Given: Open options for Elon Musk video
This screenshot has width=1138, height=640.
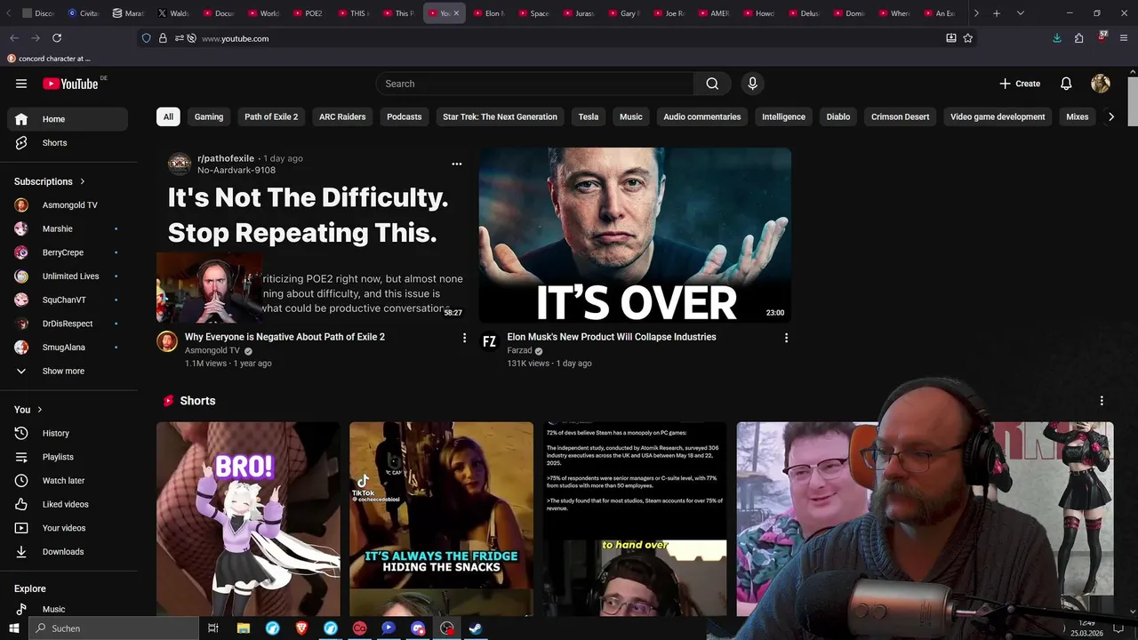Looking at the screenshot, I should point(786,338).
